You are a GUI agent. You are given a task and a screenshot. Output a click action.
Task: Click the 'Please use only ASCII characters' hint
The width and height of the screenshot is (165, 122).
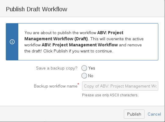coord(110,95)
